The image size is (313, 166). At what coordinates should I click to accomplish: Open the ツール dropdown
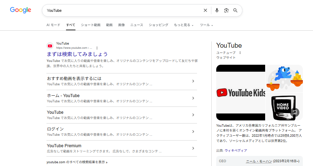tap(206, 25)
